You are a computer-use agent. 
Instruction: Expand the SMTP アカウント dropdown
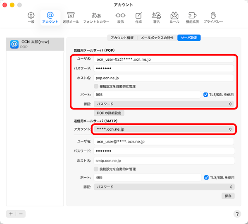click(164, 129)
